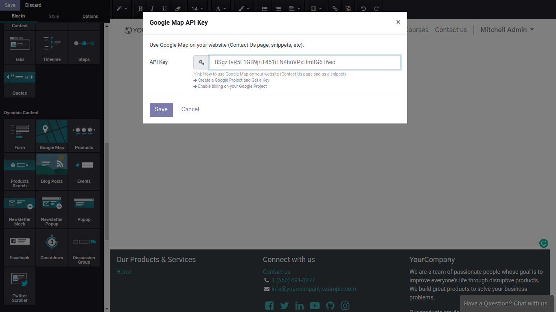The image size is (556, 312).
Task: Add the Steps block snippet
Action: pos(84,47)
